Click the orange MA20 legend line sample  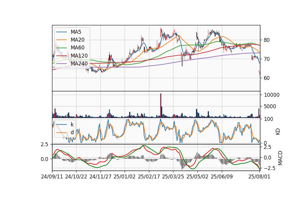[x=61, y=40]
